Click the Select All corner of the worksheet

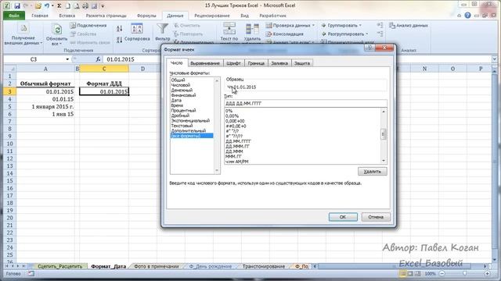coord(9,69)
